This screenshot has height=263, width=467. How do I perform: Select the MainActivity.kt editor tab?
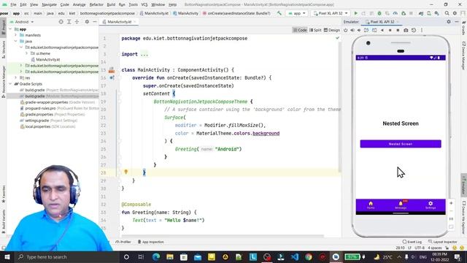pos(119,22)
